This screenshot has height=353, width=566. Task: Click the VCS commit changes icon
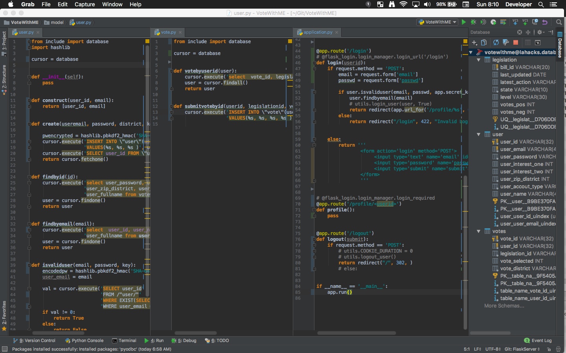coord(525,22)
